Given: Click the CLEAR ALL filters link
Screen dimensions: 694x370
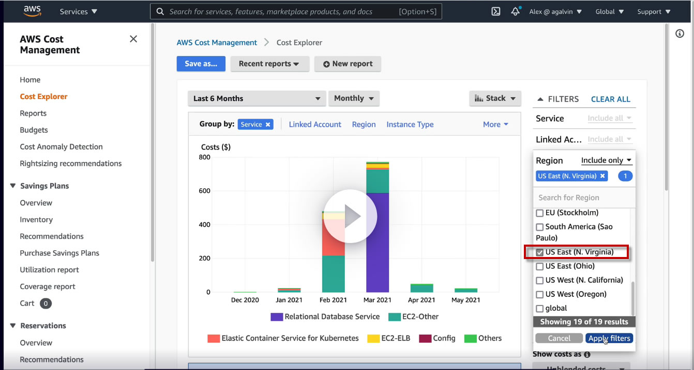Looking at the screenshot, I should tap(610, 99).
